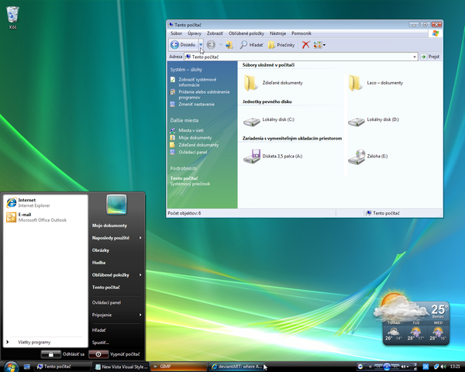This screenshot has width=465, height=372.
Task: Click the taskbar media player volume icon
Action: click(x=403, y=367)
